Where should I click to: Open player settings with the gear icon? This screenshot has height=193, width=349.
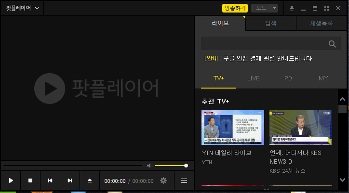tap(163, 180)
